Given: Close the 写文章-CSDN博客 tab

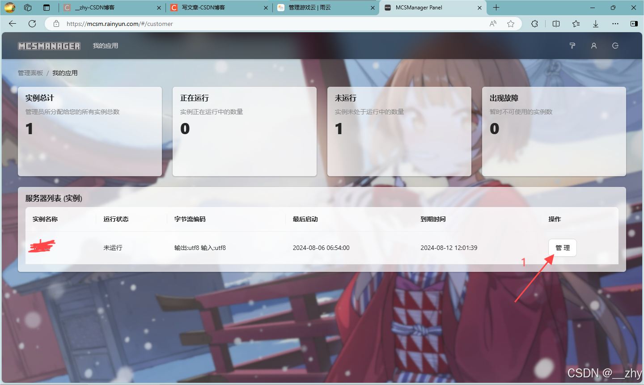Looking at the screenshot, I should coord(266,8).
